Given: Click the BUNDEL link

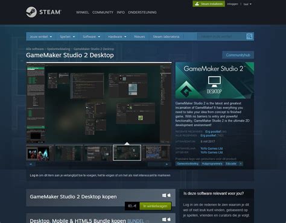Looking at the screenshot, I should (x=136, y=221).
